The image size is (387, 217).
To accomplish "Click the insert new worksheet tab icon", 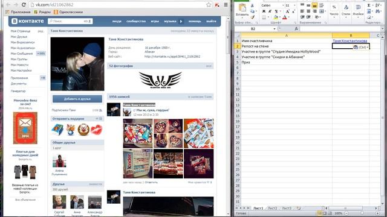I will click(x=299, y=208).
